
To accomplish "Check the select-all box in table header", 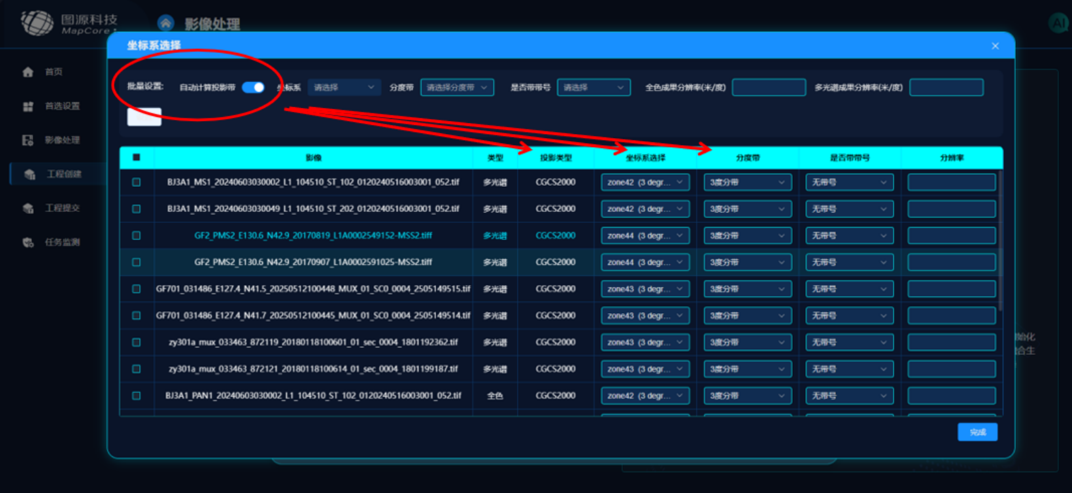I will [136, 158].
